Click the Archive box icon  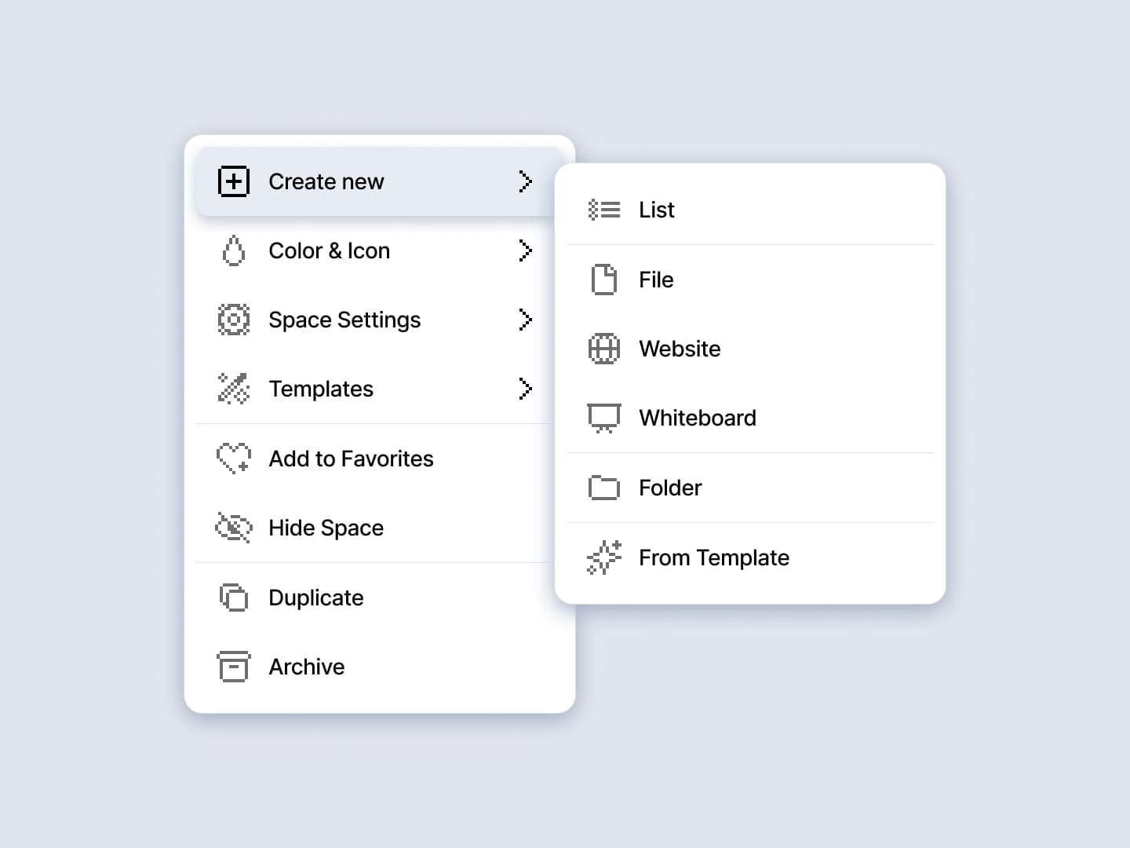pos(233,667)
